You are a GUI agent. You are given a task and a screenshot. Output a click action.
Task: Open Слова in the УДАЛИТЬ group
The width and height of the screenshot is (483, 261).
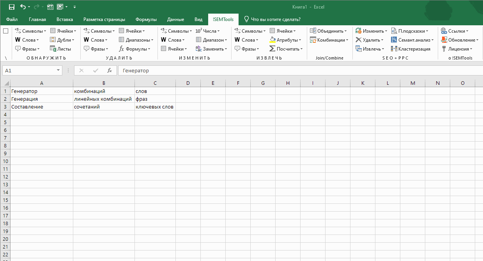pyautogui.click(x=96, y=40)
